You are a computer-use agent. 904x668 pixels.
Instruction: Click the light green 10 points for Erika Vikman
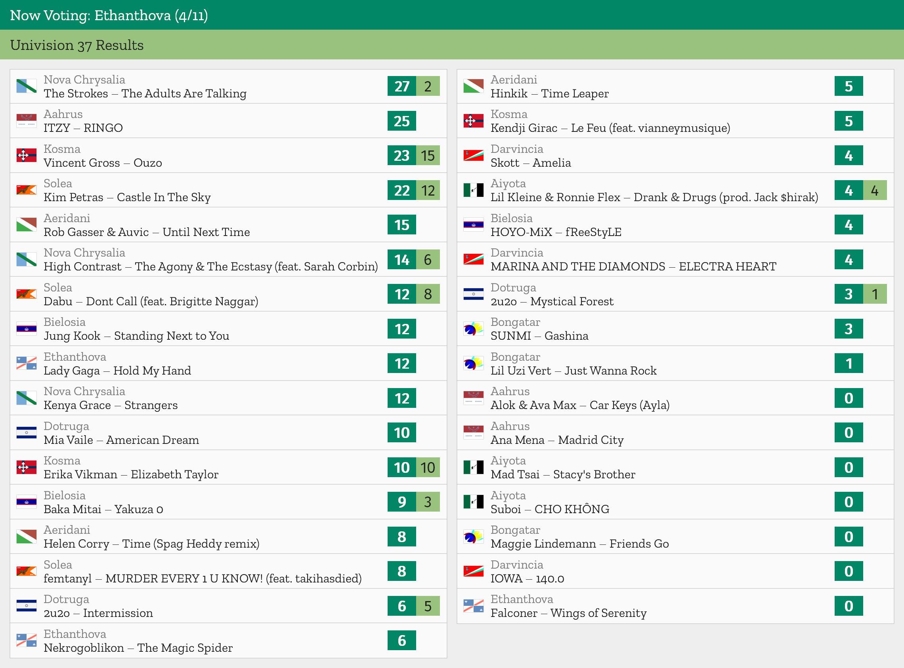(428, 467)
